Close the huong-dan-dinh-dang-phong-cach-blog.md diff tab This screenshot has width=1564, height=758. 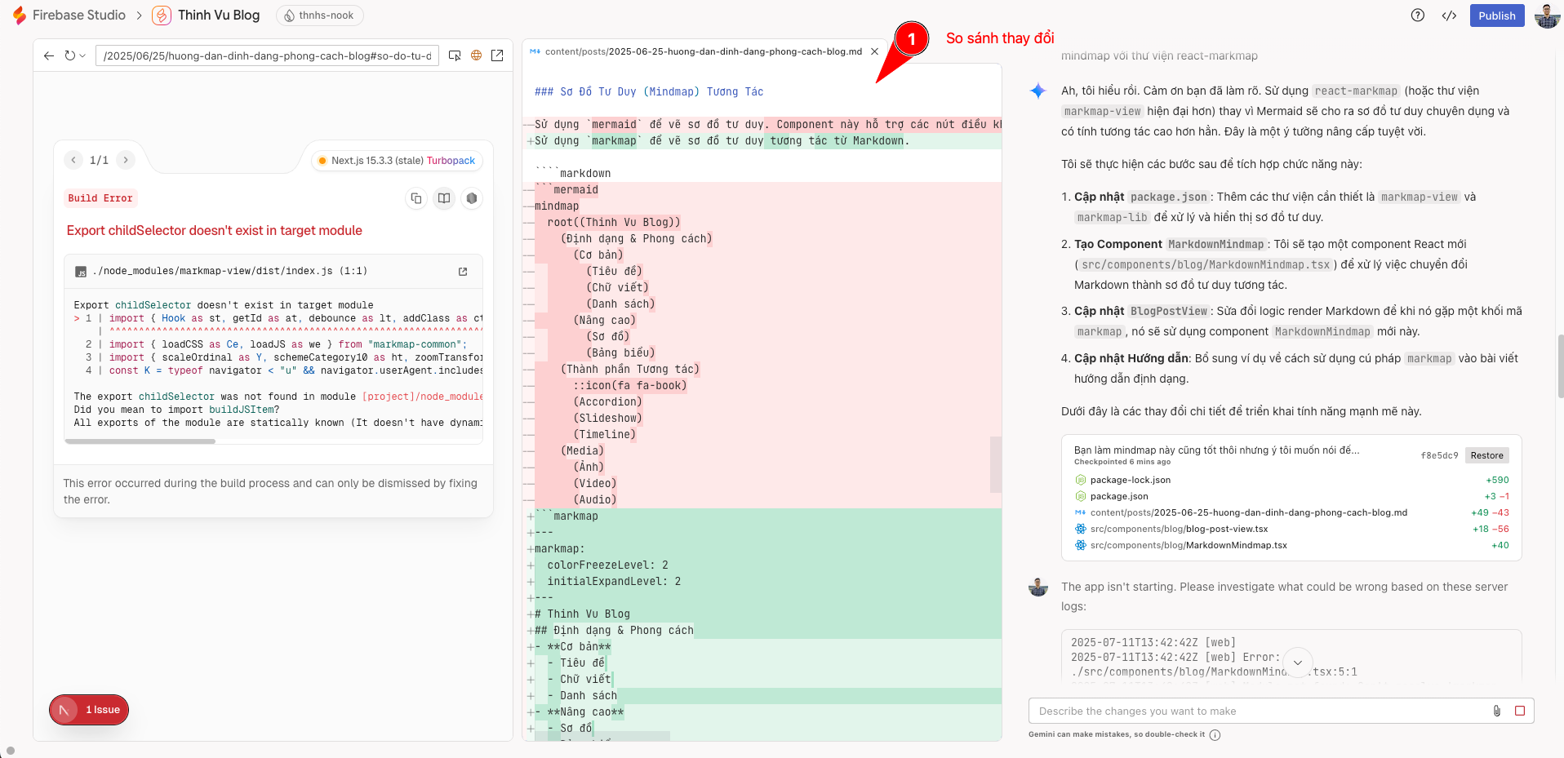tap(875, 51)
